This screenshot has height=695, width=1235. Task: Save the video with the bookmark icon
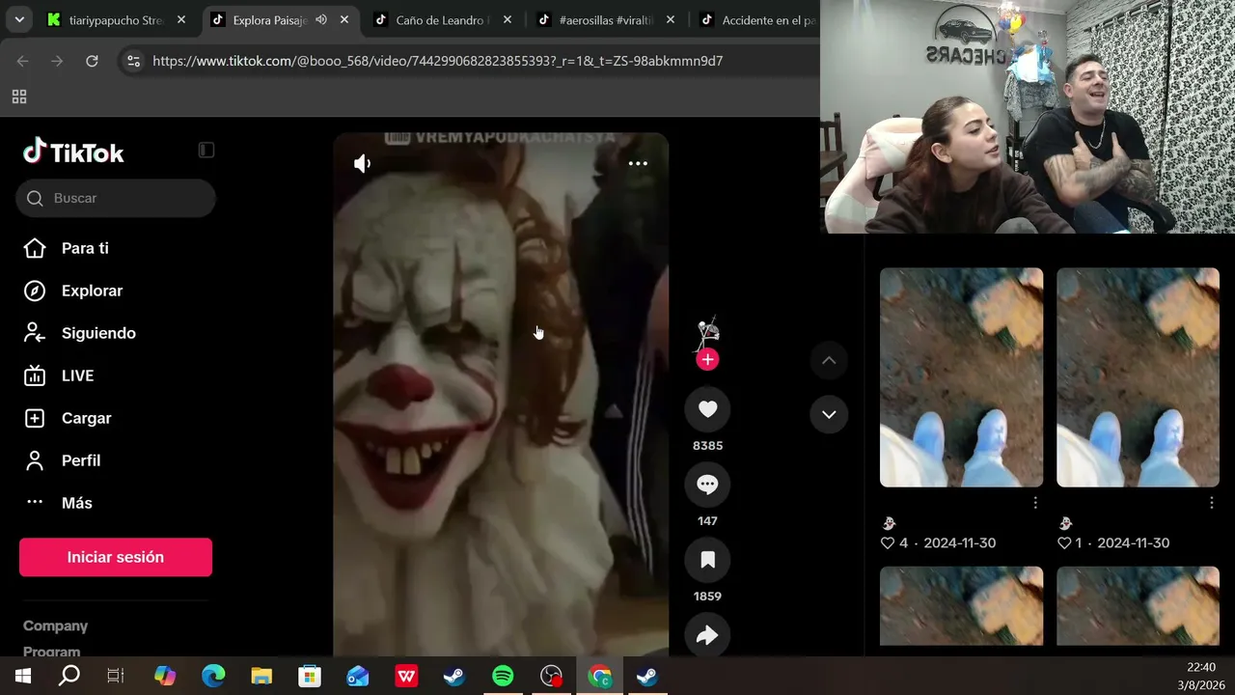[707, 560]
